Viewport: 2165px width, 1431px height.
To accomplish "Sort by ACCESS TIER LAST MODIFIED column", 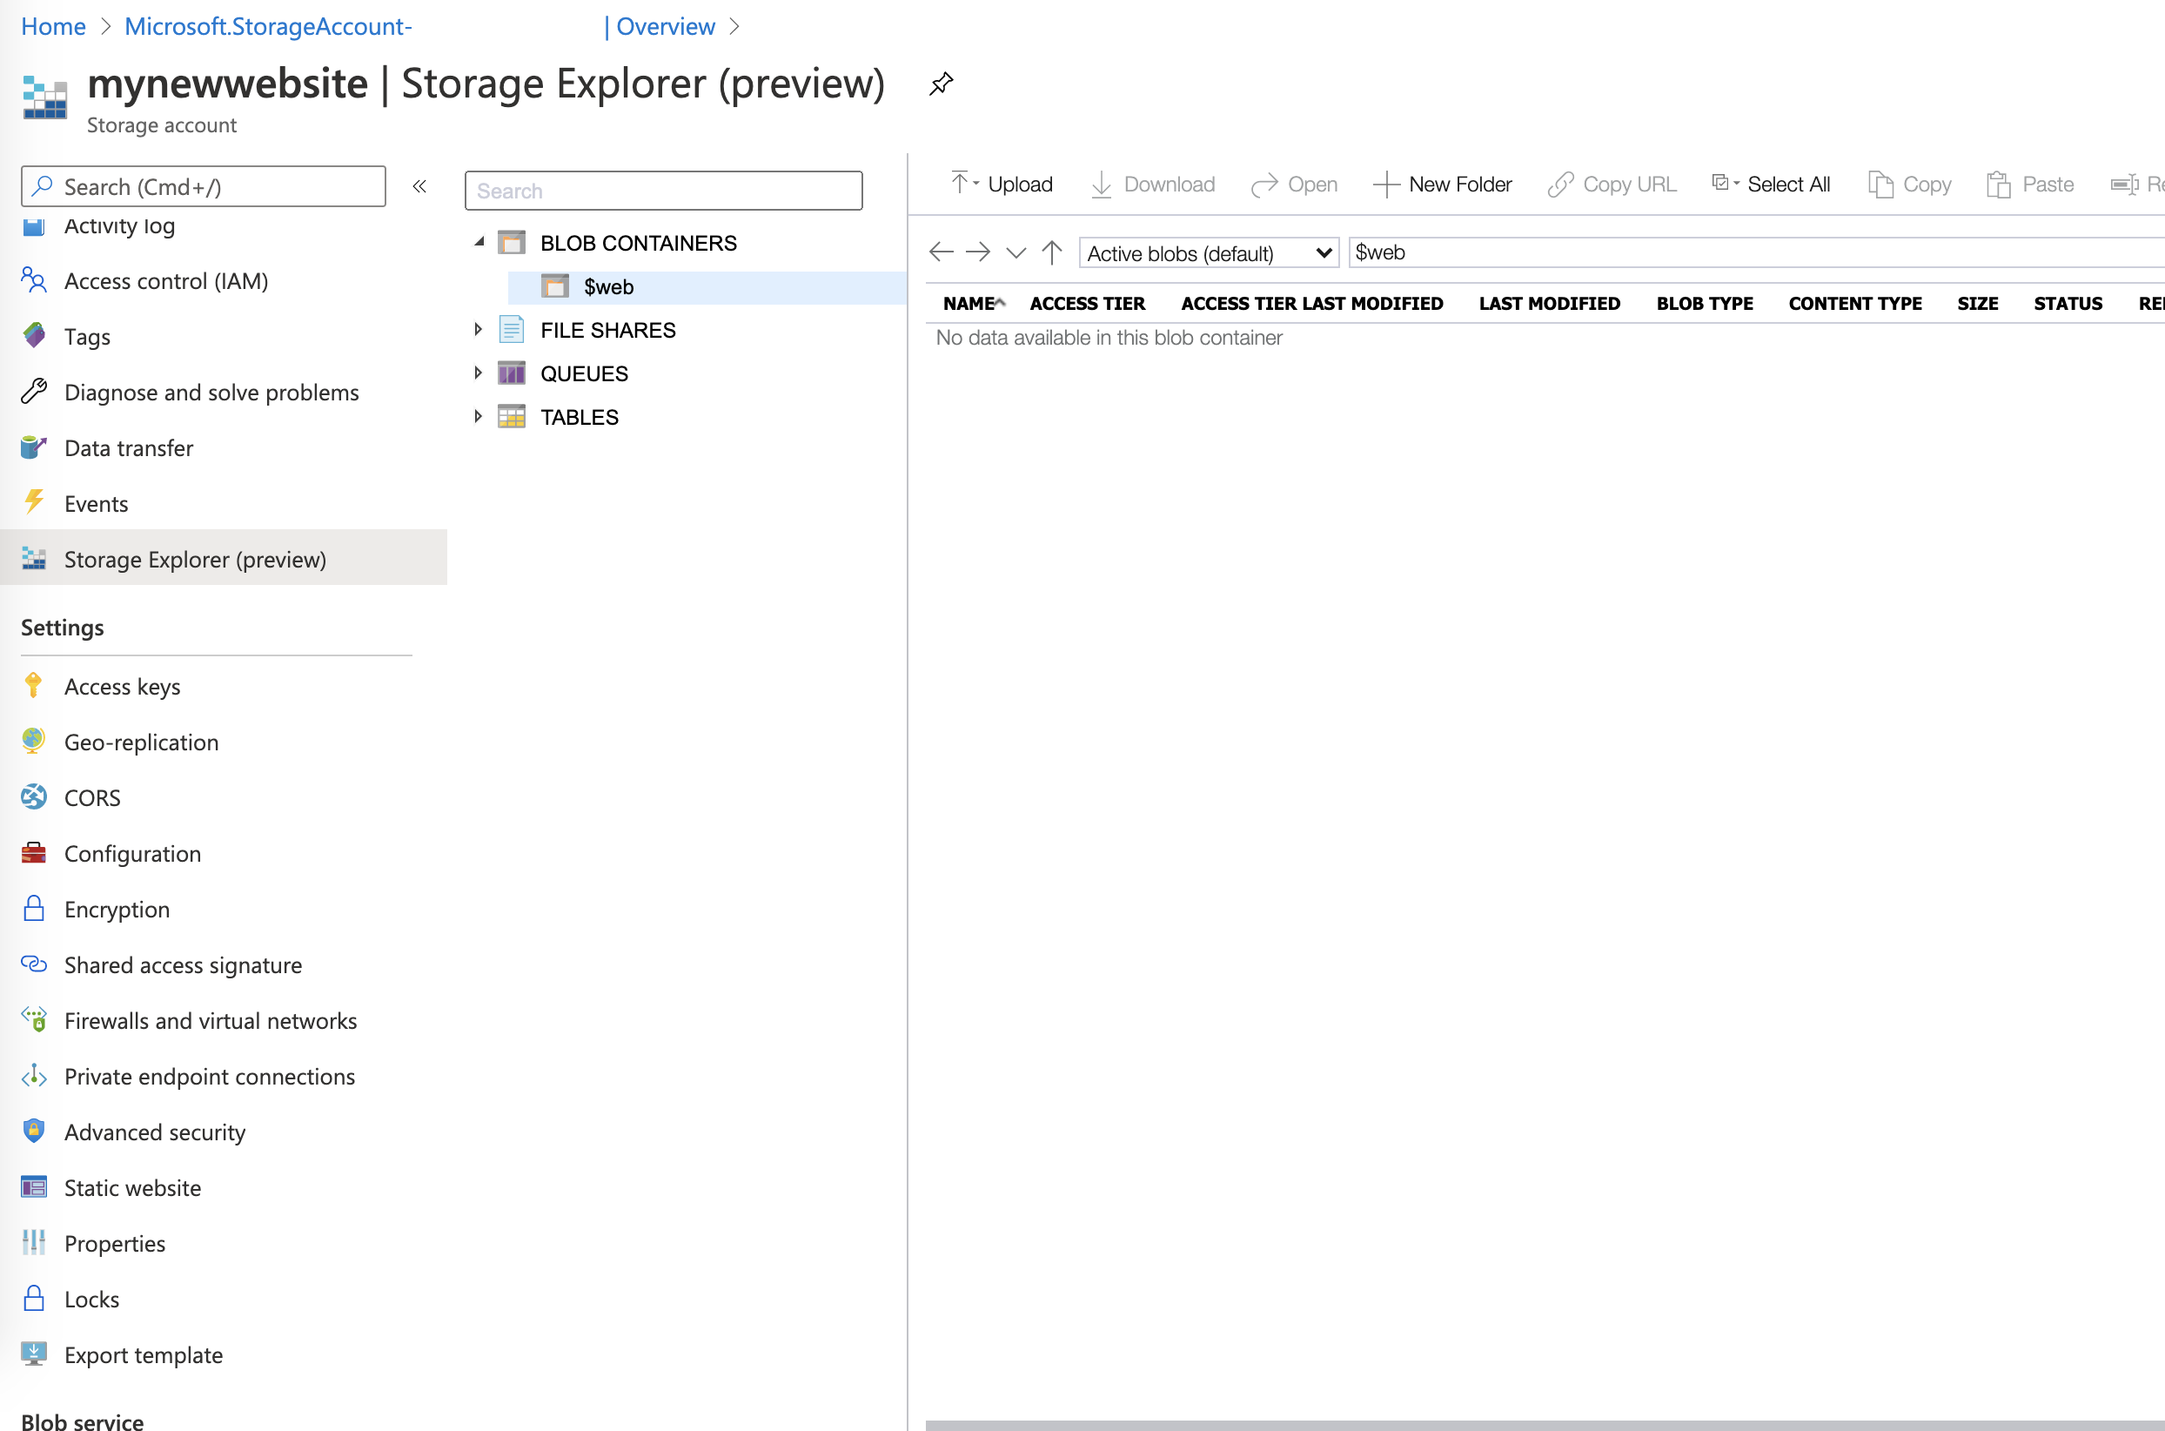I will tap(1311, 303).
